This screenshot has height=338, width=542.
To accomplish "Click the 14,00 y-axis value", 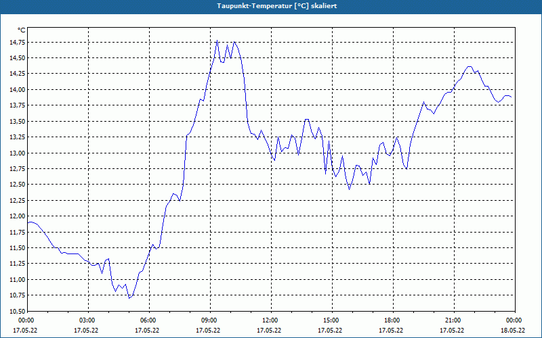I will 17,90.
